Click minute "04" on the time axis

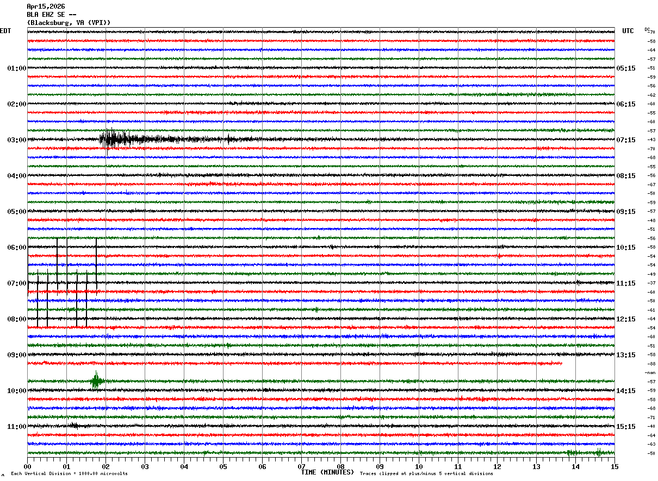tap(184, 466)
